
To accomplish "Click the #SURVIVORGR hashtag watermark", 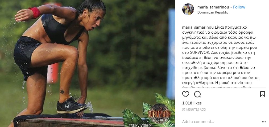I will [x=140, y=125].
